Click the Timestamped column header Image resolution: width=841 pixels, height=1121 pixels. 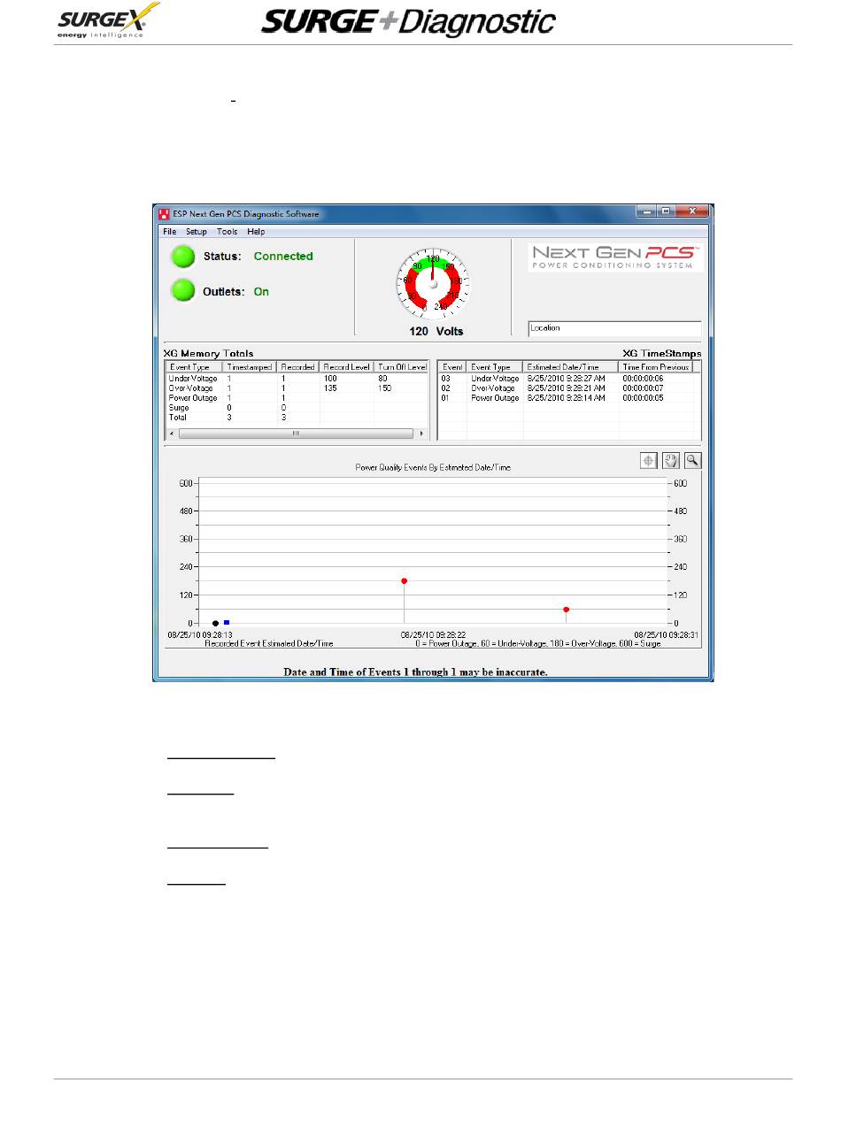tap(250, 366)
